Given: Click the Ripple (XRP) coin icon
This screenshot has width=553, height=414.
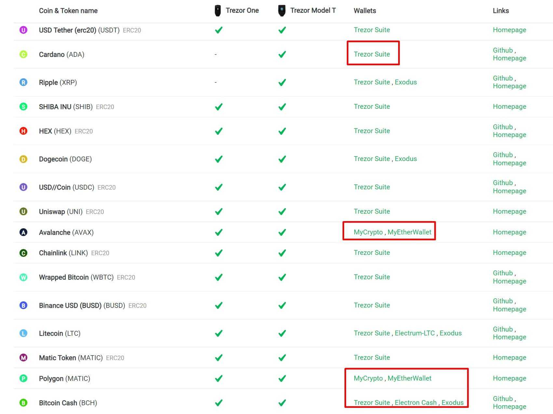Looking at the screenshot, I should [x=23, y=82].
